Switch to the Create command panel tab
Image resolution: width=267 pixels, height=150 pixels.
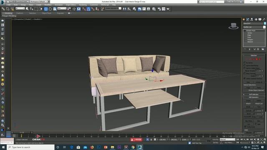coord(244,20)
